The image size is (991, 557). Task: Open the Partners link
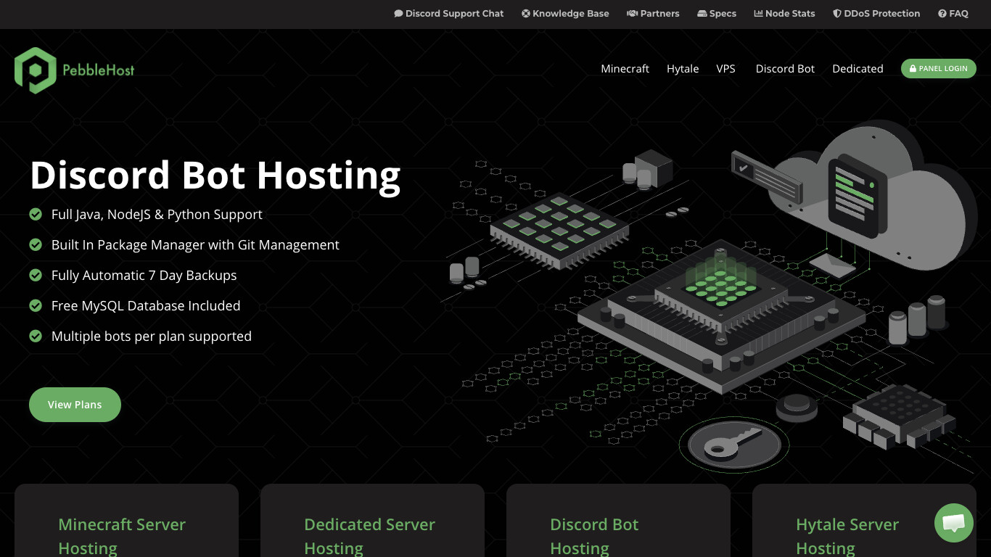point(653,14)
